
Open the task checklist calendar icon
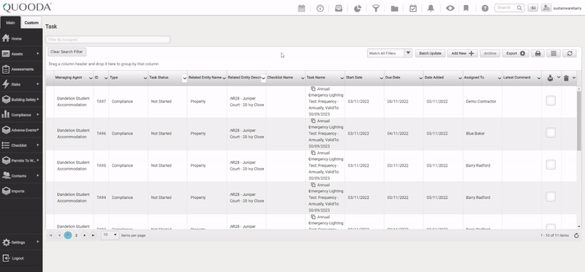[413, 8]
